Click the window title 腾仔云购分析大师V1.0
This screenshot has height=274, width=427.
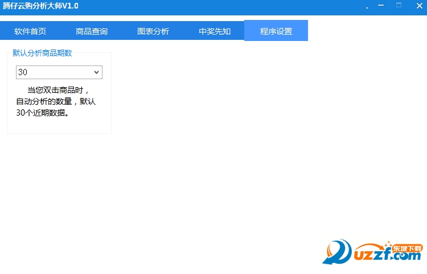[x=40, y=6]
